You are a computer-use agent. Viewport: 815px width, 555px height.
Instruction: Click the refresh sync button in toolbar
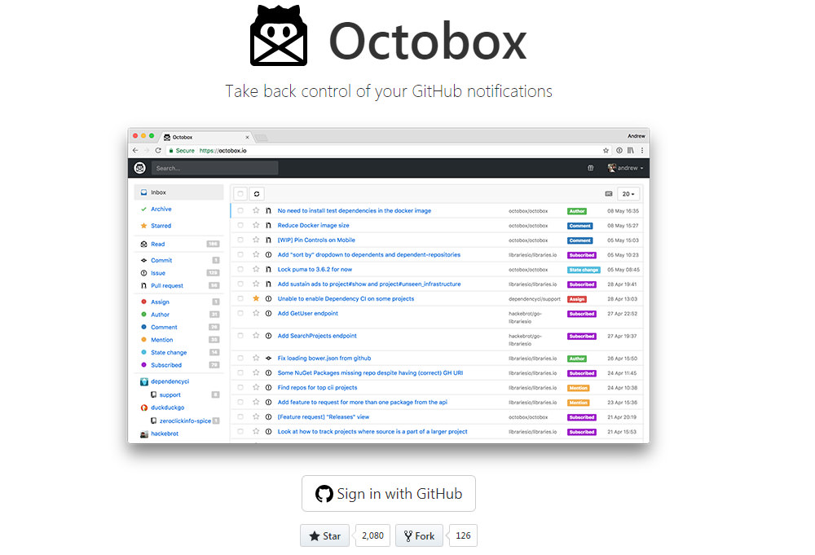pyautogui.click(x=257, y=194)
